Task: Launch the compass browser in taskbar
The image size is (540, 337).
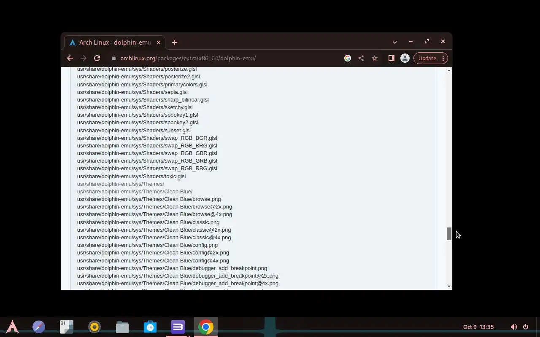Action: [x=39, y=327]
